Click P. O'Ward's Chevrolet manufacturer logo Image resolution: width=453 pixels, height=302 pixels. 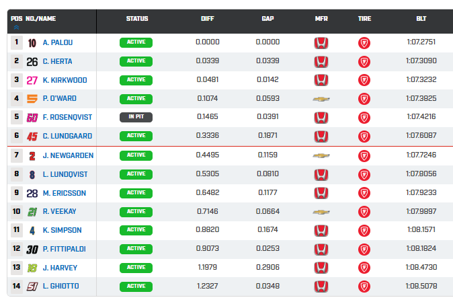(321, 99)
